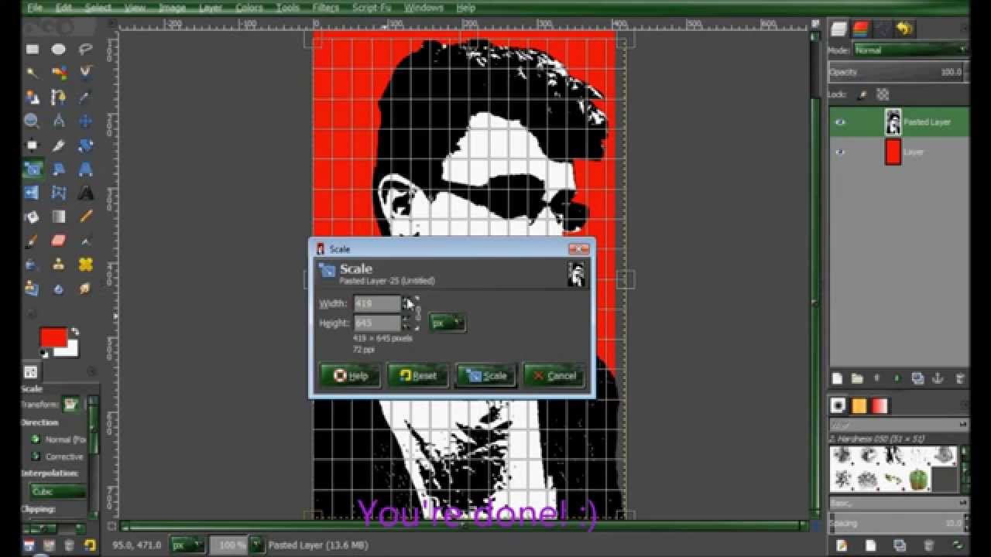Click the Height input field
The width and height of the screenshot is (991, 557).
tap(377, 323)
